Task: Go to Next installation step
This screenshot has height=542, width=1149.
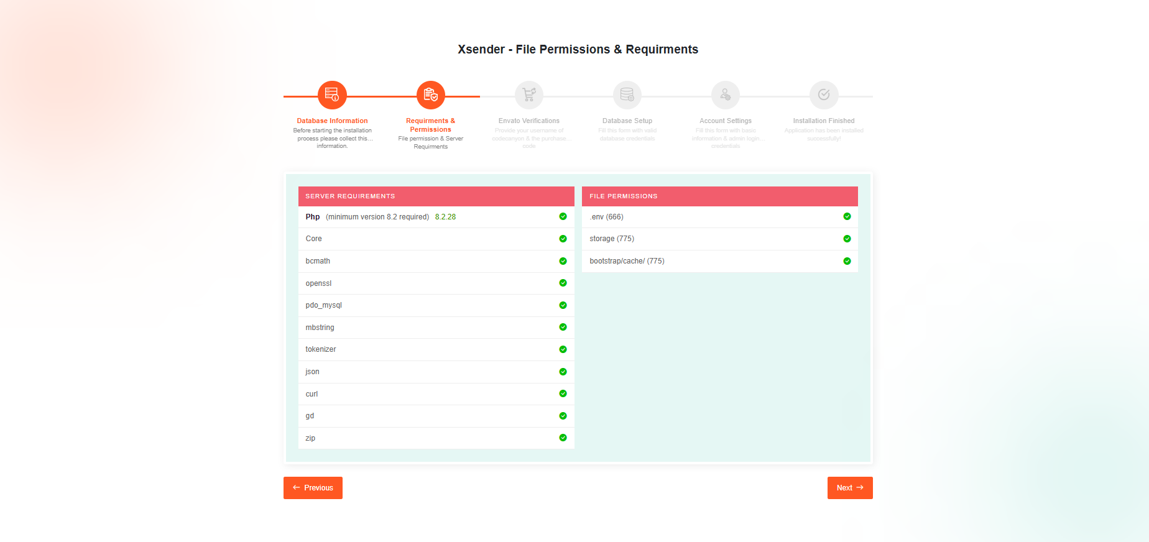Action: 849,488
